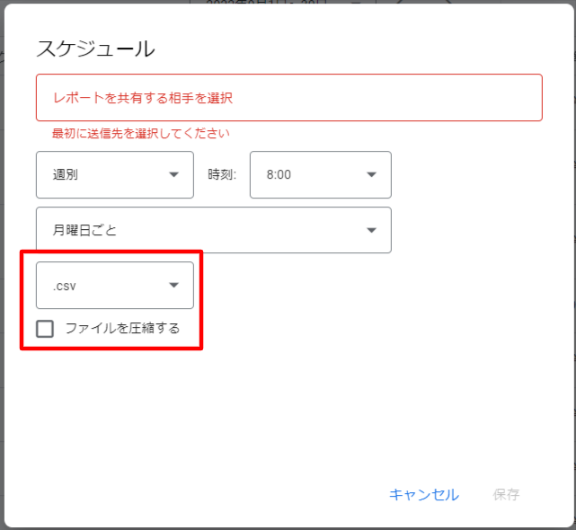Screen dimensions: 576x530
Task: Click the triangle icon in 月曜日ごと field
Action: [371, 231]
